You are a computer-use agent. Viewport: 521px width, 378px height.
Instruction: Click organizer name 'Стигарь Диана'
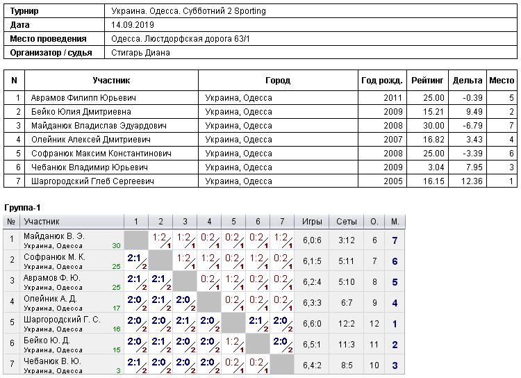pos(140,53)
